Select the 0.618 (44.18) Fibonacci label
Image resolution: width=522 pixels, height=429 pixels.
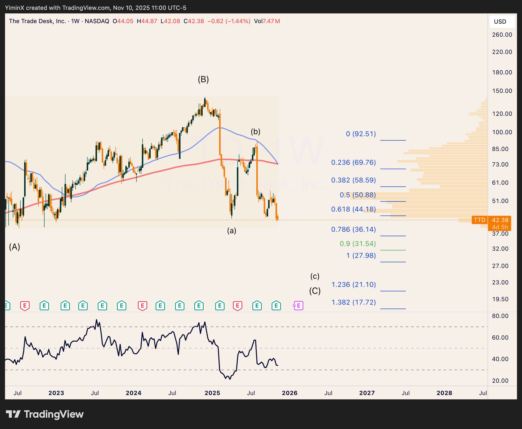353,209
